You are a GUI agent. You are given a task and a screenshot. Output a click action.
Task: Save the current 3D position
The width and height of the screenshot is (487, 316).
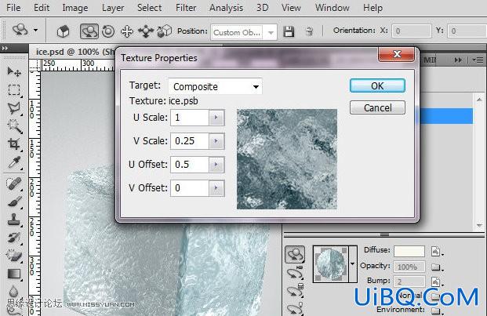[x=289, y=31]
